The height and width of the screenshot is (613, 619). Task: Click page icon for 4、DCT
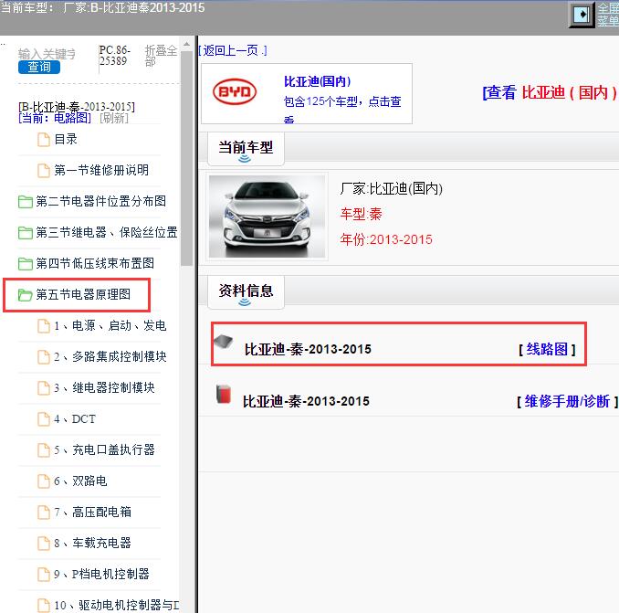(44, 419)
